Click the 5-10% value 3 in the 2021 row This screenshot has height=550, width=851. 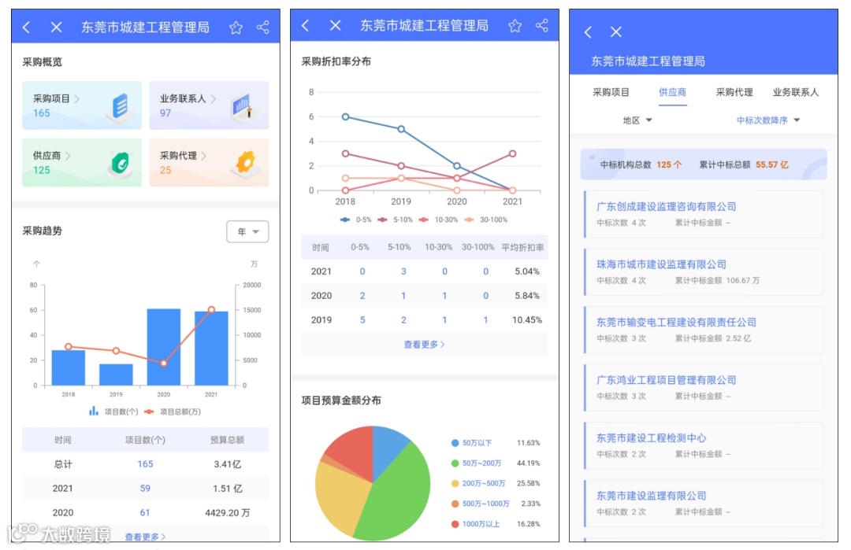[403, 271]
